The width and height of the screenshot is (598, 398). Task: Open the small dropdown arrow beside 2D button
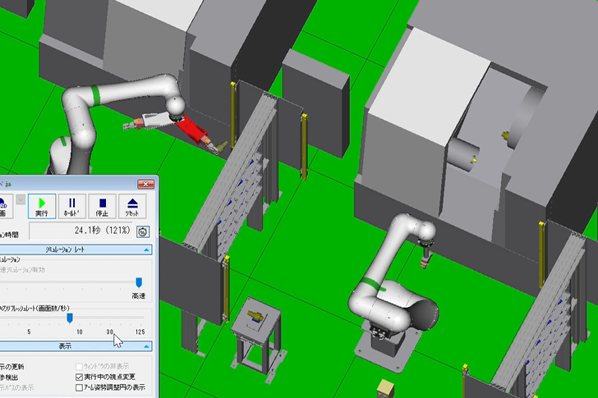click(x=19, y=199)
